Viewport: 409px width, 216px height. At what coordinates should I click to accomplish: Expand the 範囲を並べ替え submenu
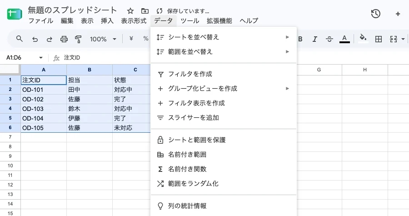224,52
